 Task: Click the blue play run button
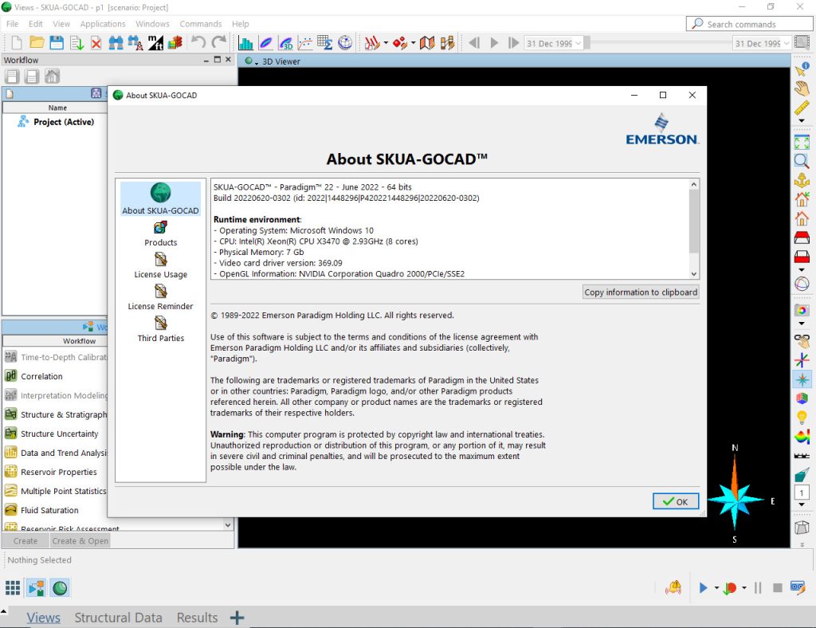(703, 588)
